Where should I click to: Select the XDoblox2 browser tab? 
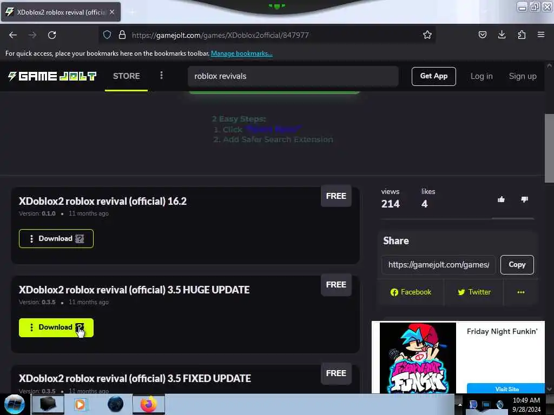(x=61, y=12)
